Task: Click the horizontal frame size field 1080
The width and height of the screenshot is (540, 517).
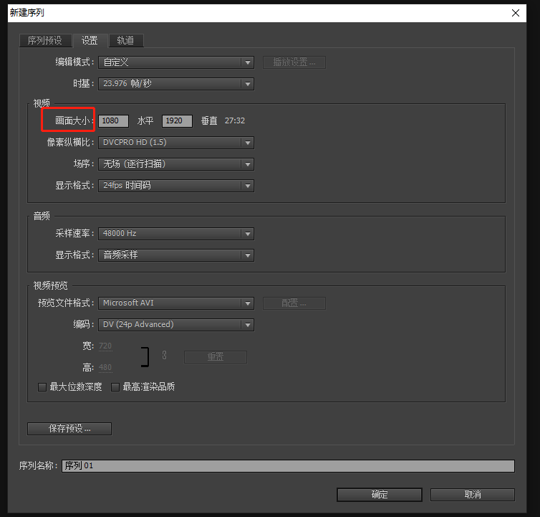Action: pyautogui.click(x=113, y=121)
